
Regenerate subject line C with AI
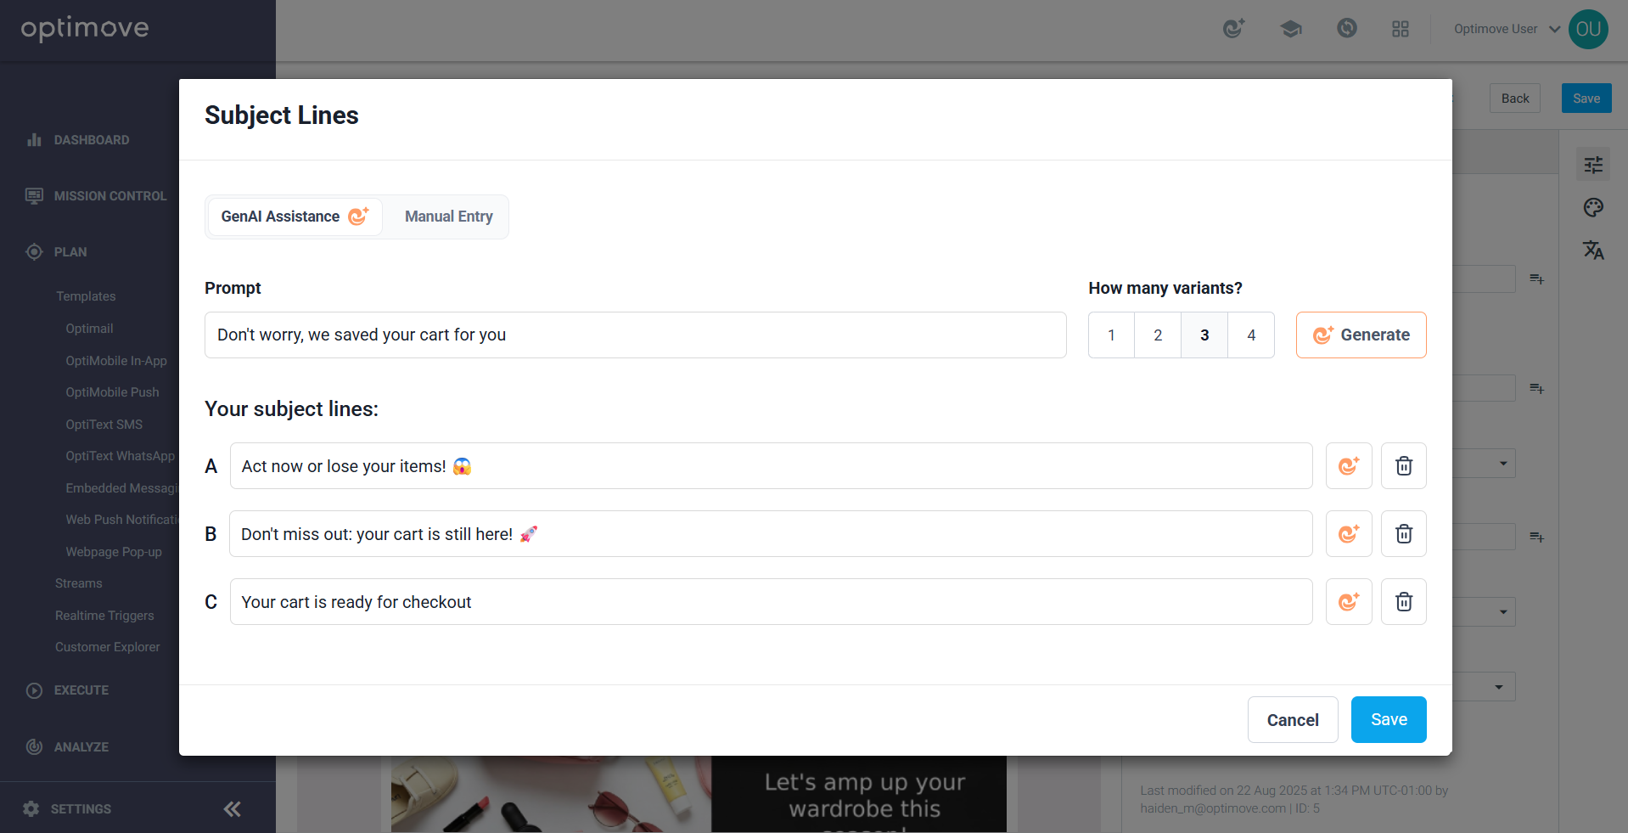click(1349, 602)
